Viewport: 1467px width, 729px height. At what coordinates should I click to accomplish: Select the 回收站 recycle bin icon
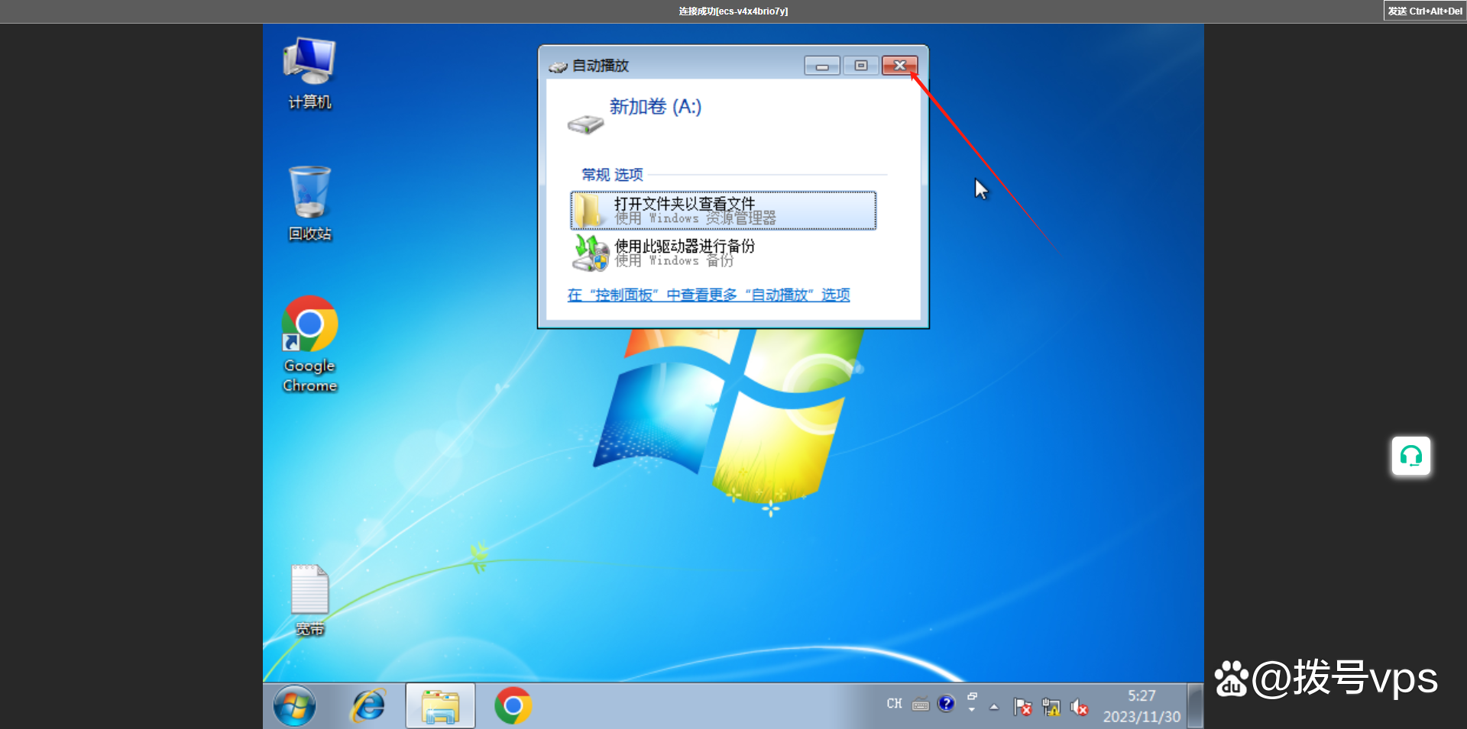pos(309,203)
